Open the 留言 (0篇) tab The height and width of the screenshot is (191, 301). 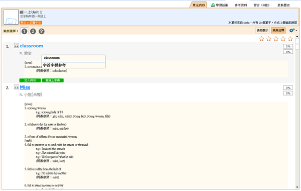tap(261, 5)
